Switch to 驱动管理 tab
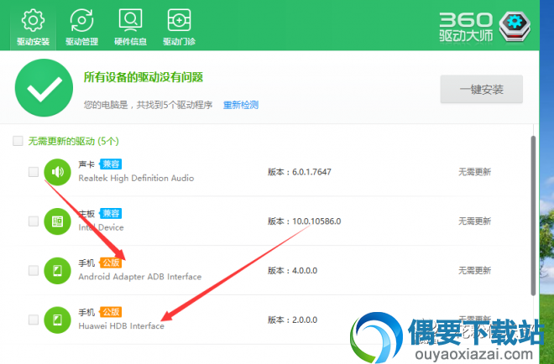This screenshot has width=554, height=364. (81, 28)
